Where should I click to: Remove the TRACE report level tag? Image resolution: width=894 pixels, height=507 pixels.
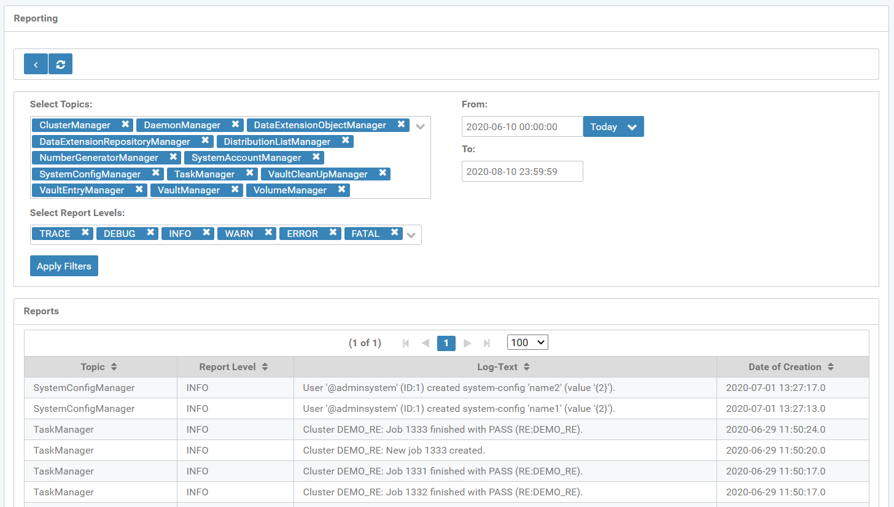85,233
